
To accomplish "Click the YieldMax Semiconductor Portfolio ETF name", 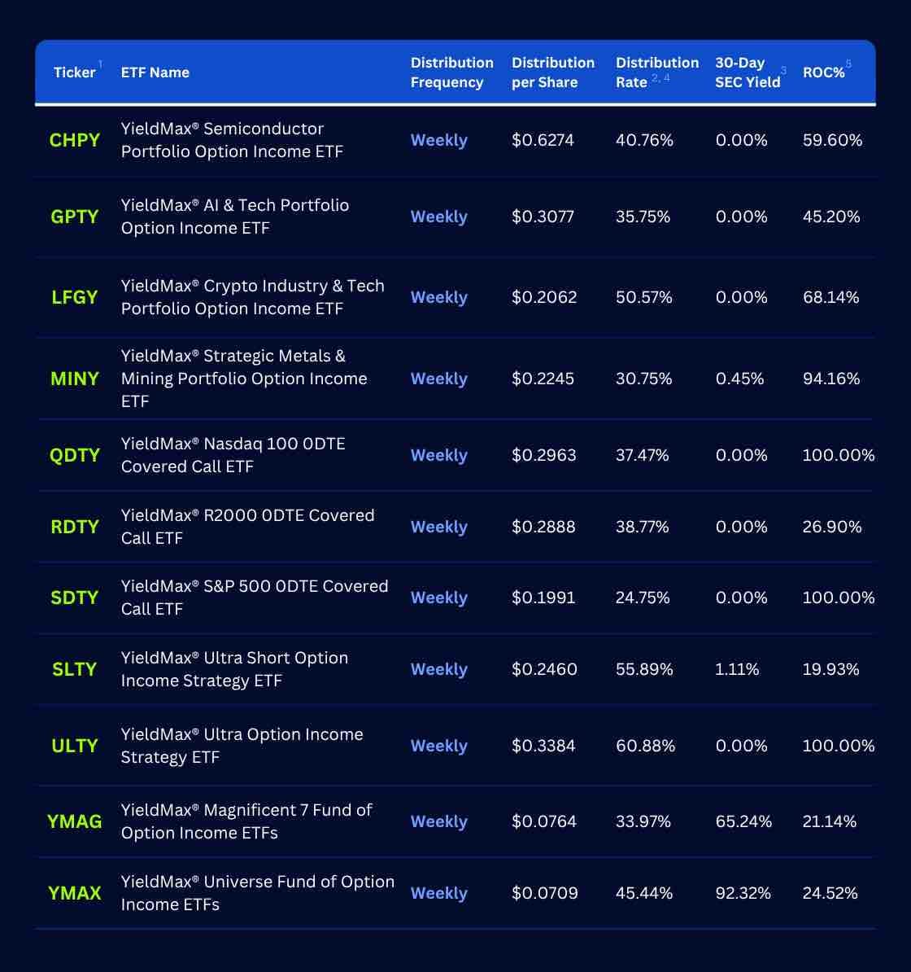I will pos(232,140).
